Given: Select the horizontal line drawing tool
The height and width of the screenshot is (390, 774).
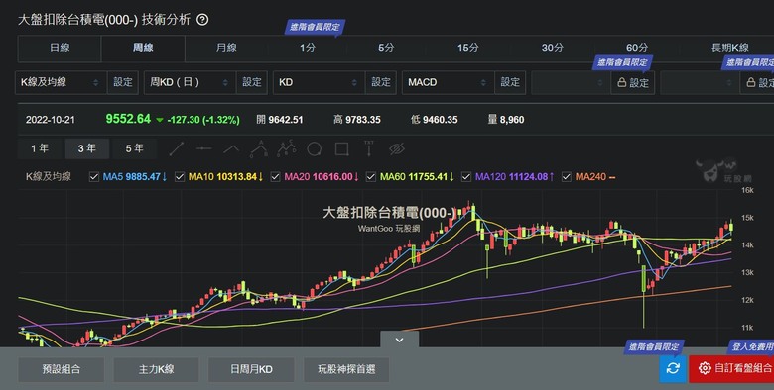Looking at the screenshot, I should 203,148.
